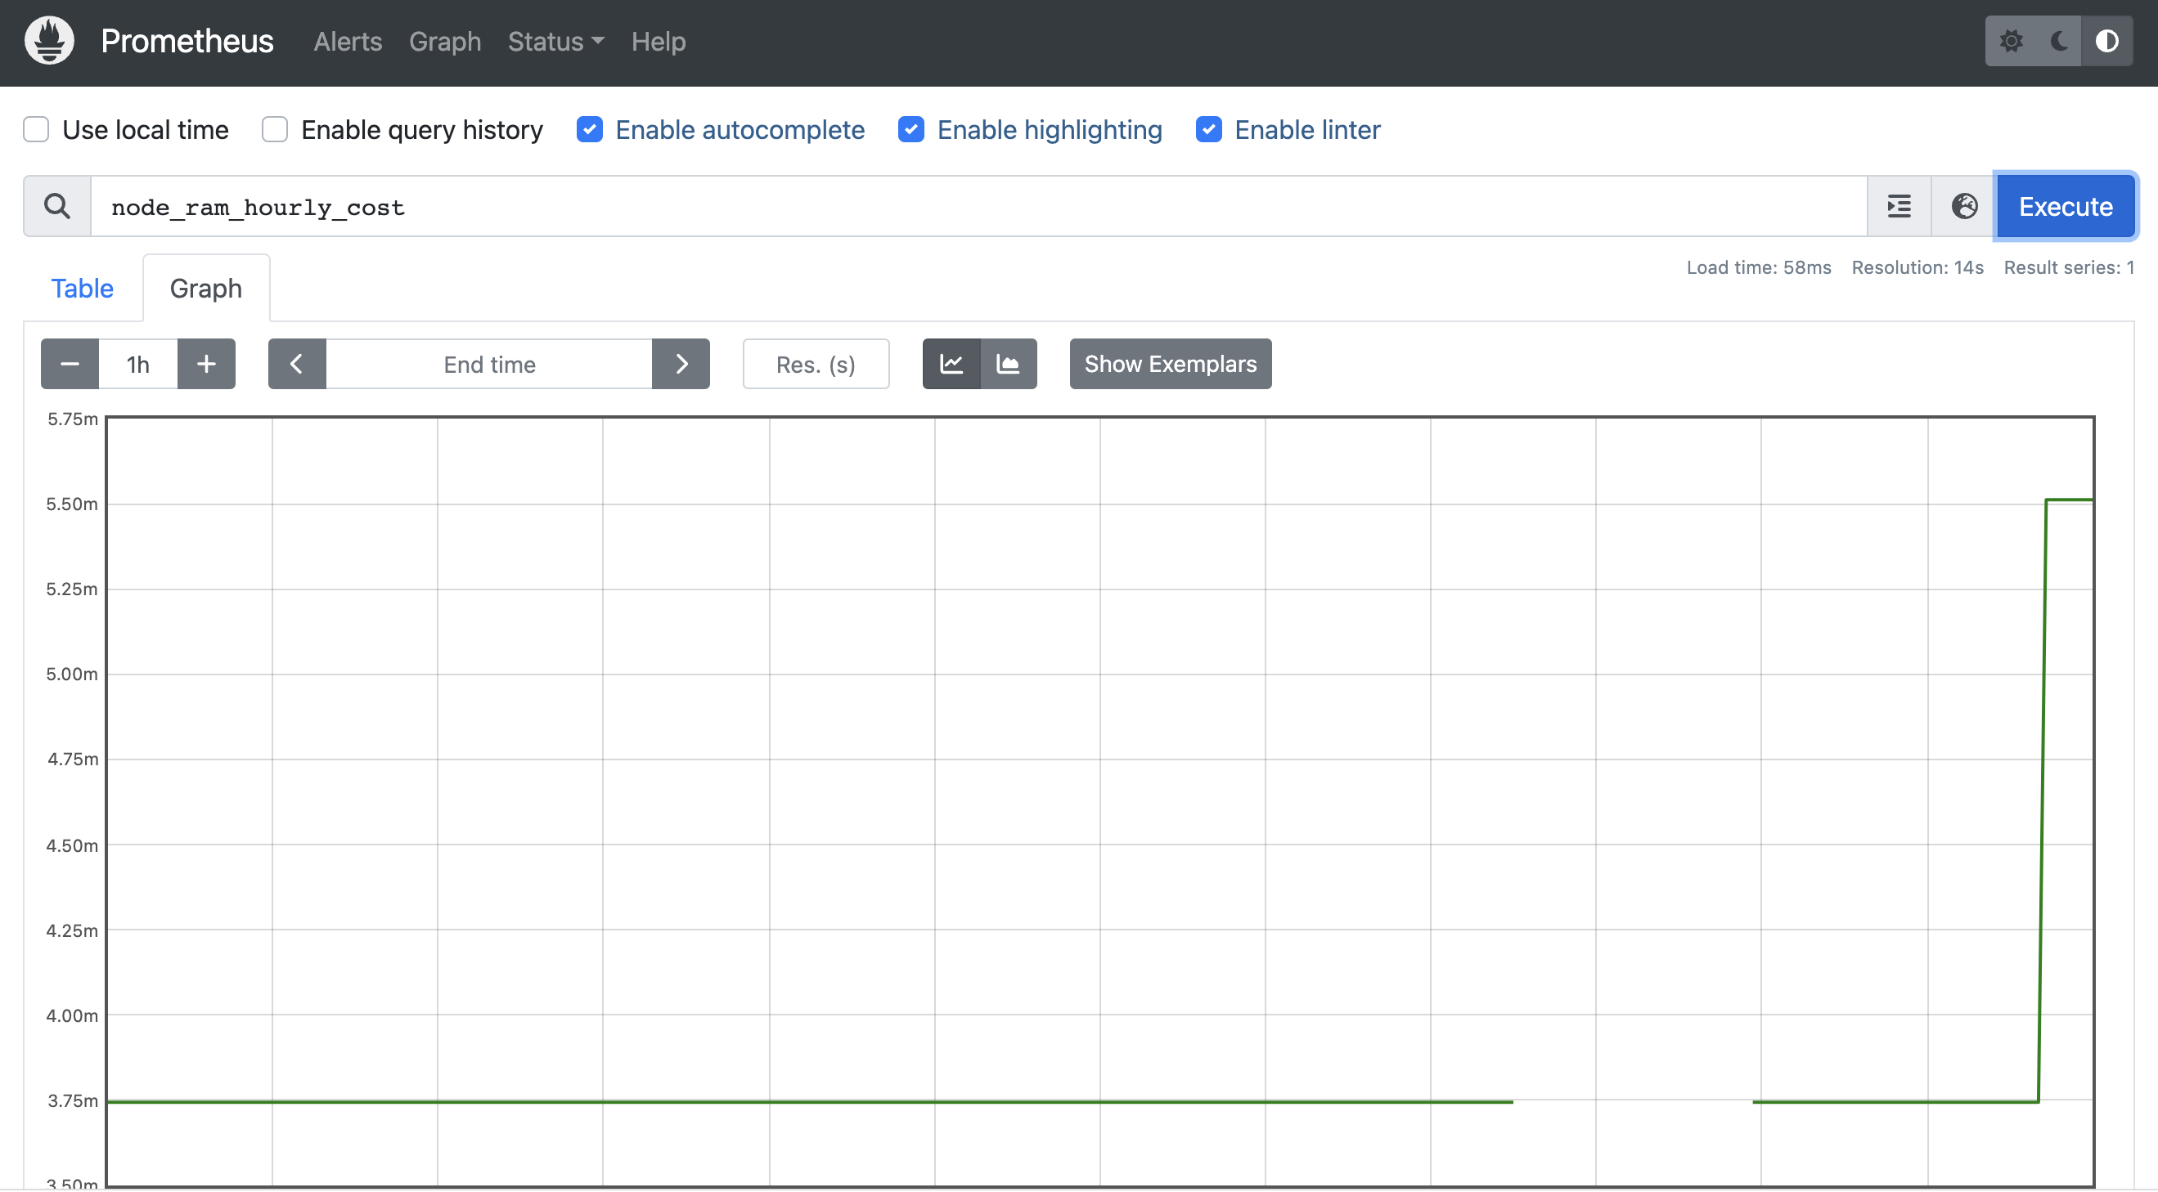Click the globe icon next to Execute
The width and height of the screenshot is (2158, 1192).
(x=1963, y=206)
